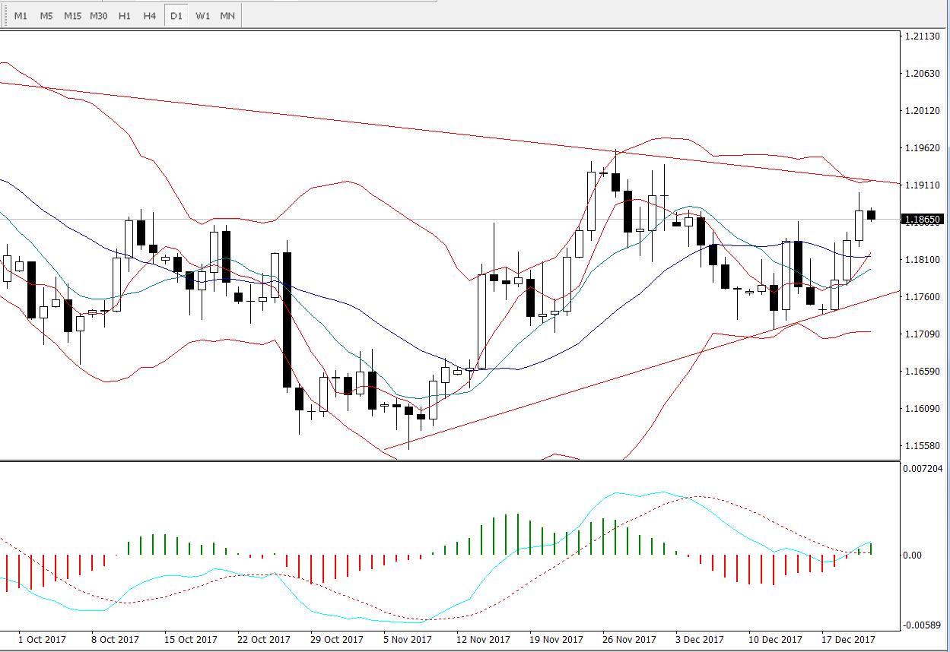Select the M5 timeframe button

pyautogui.click(x=46, y=16)
